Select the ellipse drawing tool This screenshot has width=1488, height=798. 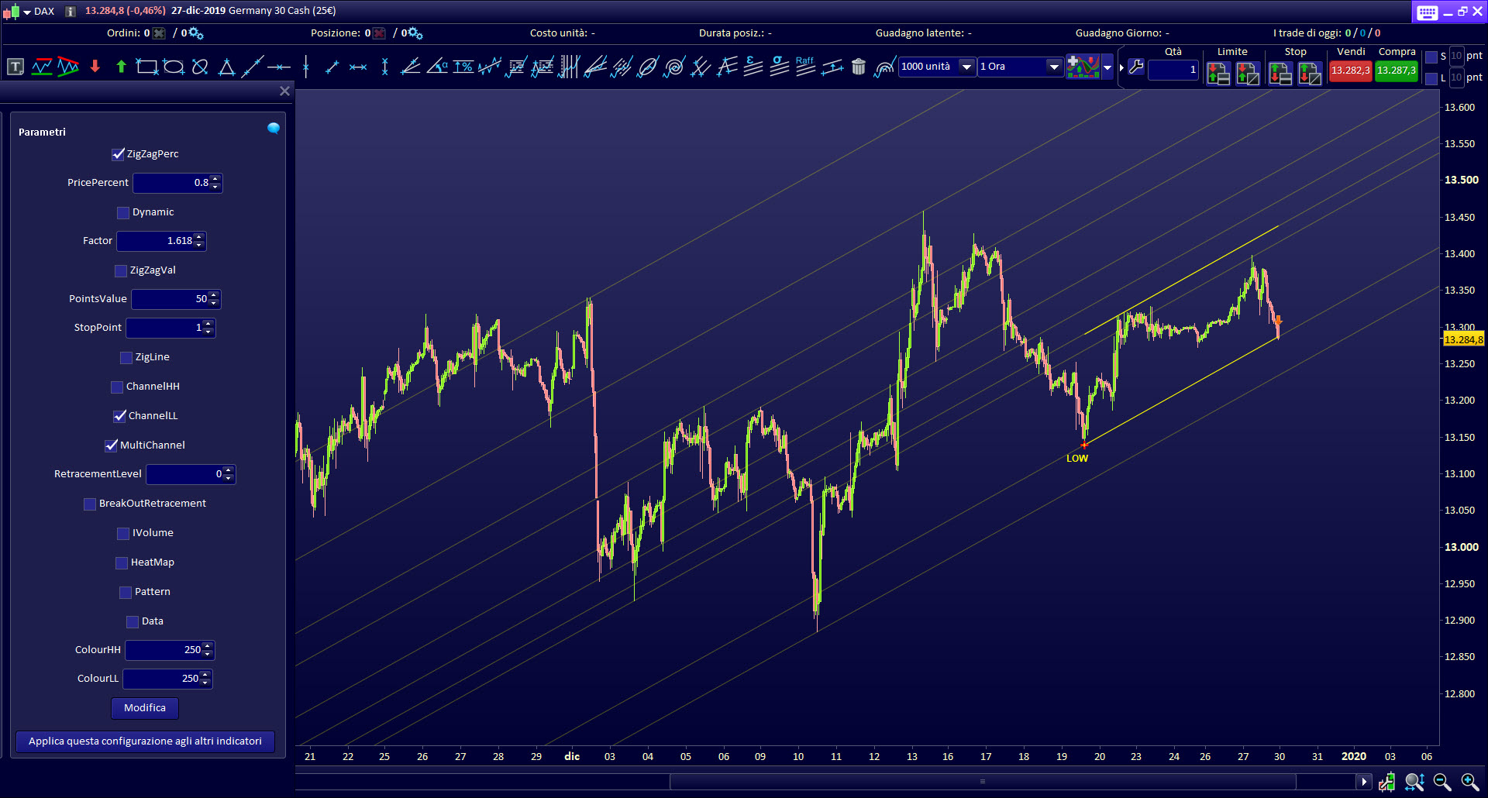coord(174,67)
